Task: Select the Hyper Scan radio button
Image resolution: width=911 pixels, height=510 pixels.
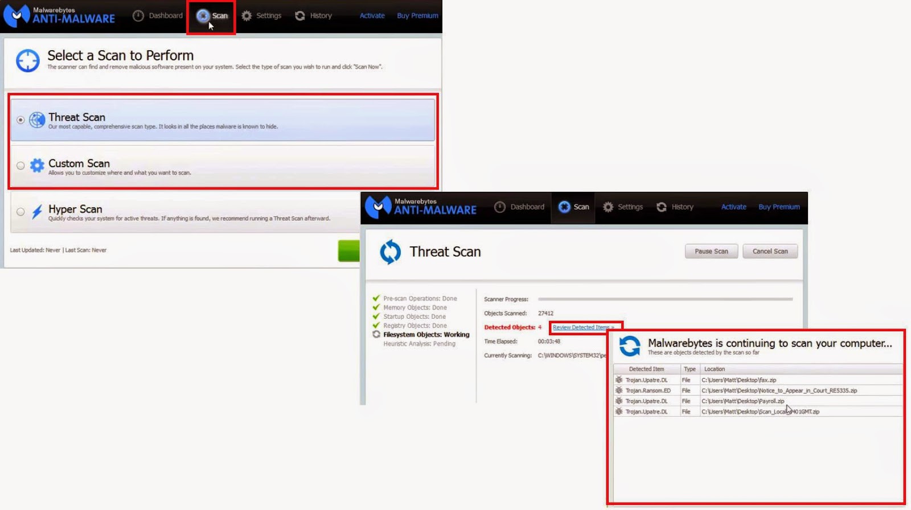Action: coord(20,212)
